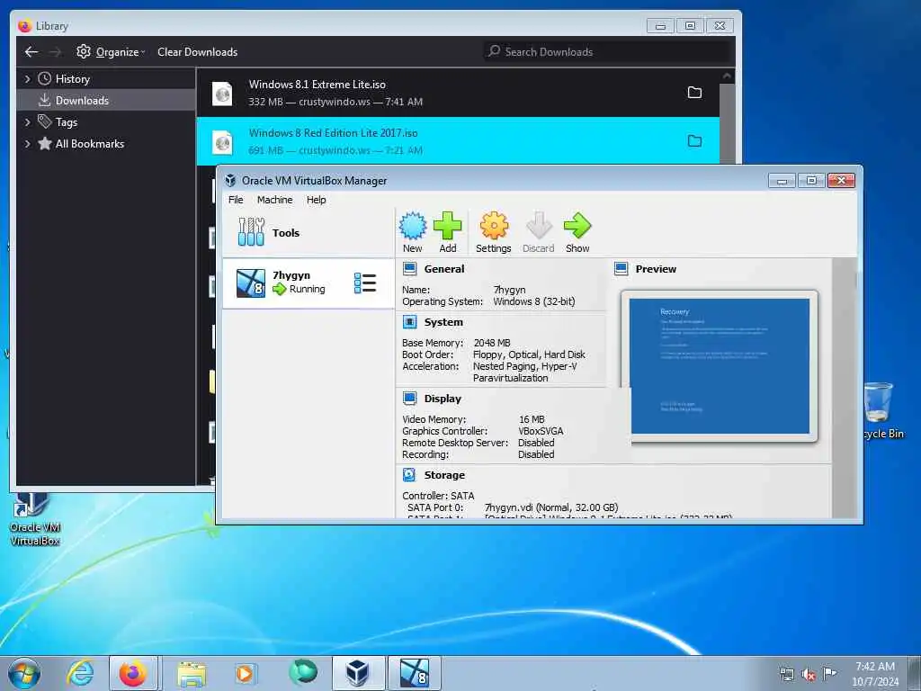Screen dimensions: 921x691
Task: Click the General section icon
Action: click(x=409, y=269)
